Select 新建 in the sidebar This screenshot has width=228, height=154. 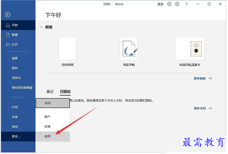pos(18,35)
